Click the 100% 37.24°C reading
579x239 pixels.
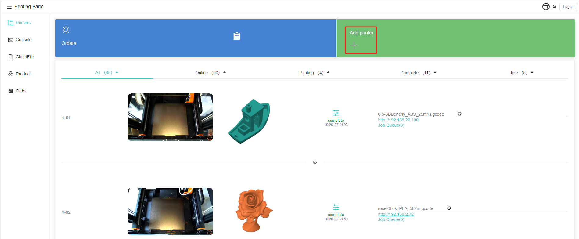336,219
